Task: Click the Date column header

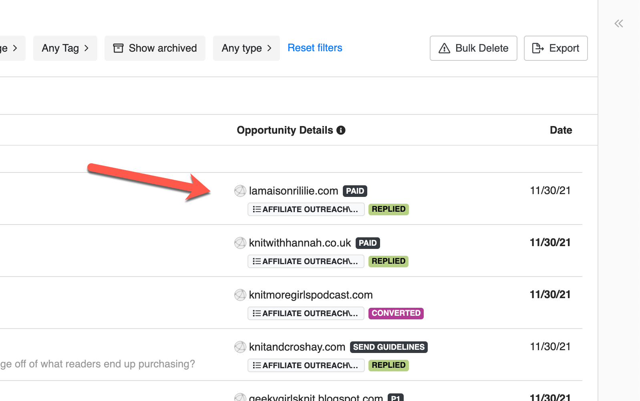Action: (561, 130)
